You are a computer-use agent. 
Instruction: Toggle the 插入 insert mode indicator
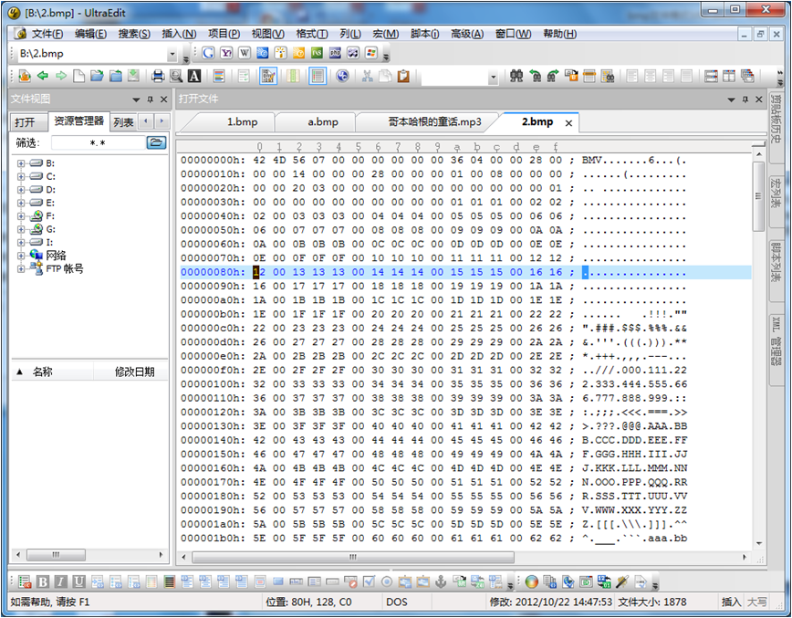coord(731,602)
